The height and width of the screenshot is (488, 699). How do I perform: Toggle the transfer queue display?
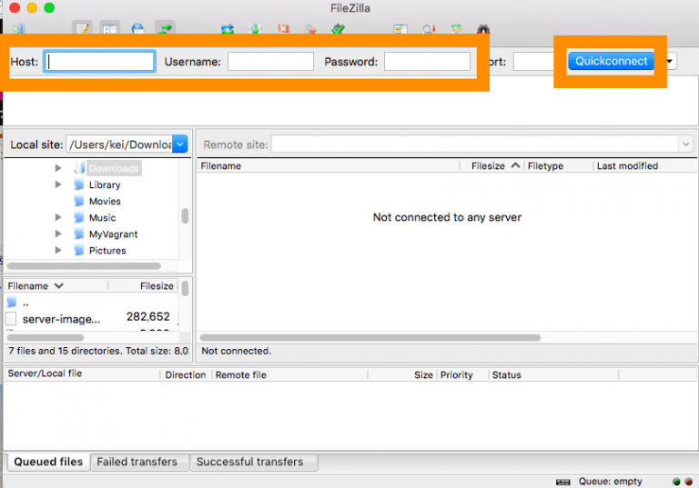point(166,30)
